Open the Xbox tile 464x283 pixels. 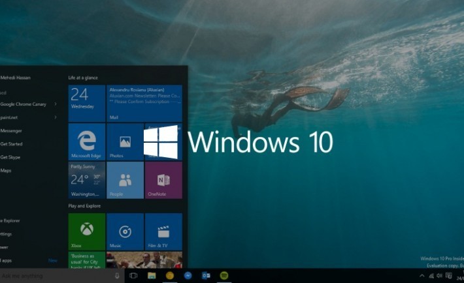(x=87, y=231)
